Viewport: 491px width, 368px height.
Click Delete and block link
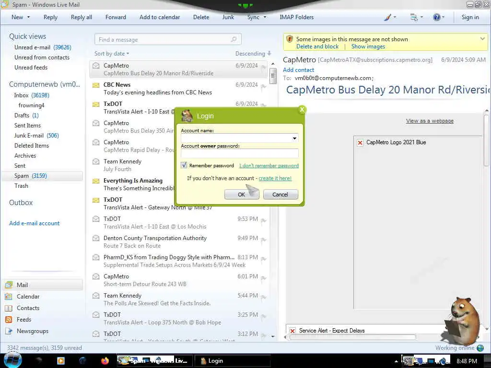(x=317, y=46)
